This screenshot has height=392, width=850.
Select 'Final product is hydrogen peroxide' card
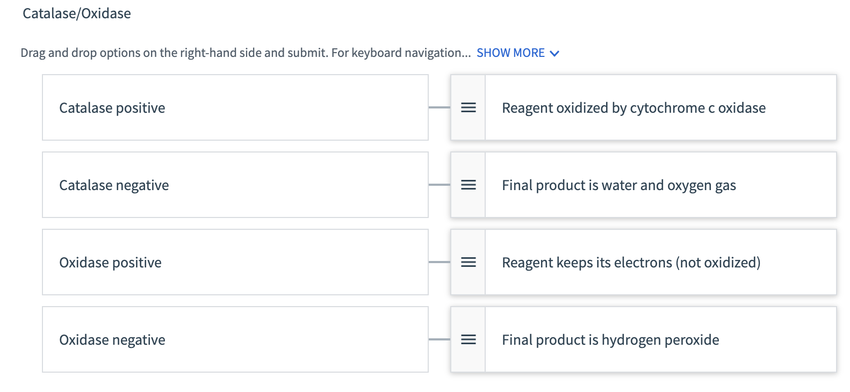click(x=660, y=339)
